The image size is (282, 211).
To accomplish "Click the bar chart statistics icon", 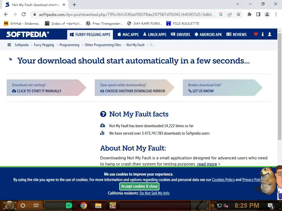I will click(x=102, y=133).
